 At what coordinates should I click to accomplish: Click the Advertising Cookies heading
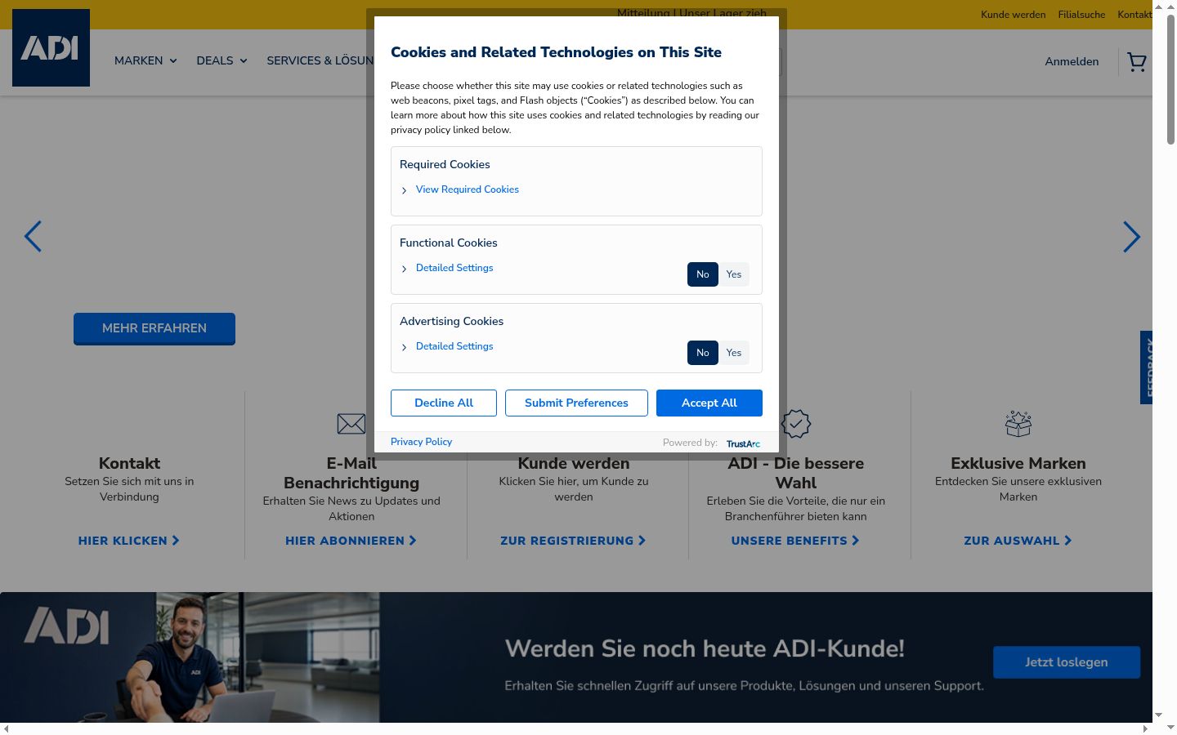pos(451,321)
